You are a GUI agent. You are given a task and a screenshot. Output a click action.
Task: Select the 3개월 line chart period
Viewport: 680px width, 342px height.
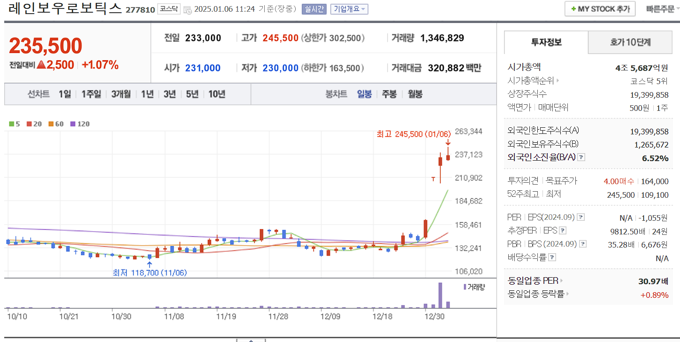pos(121,94)
